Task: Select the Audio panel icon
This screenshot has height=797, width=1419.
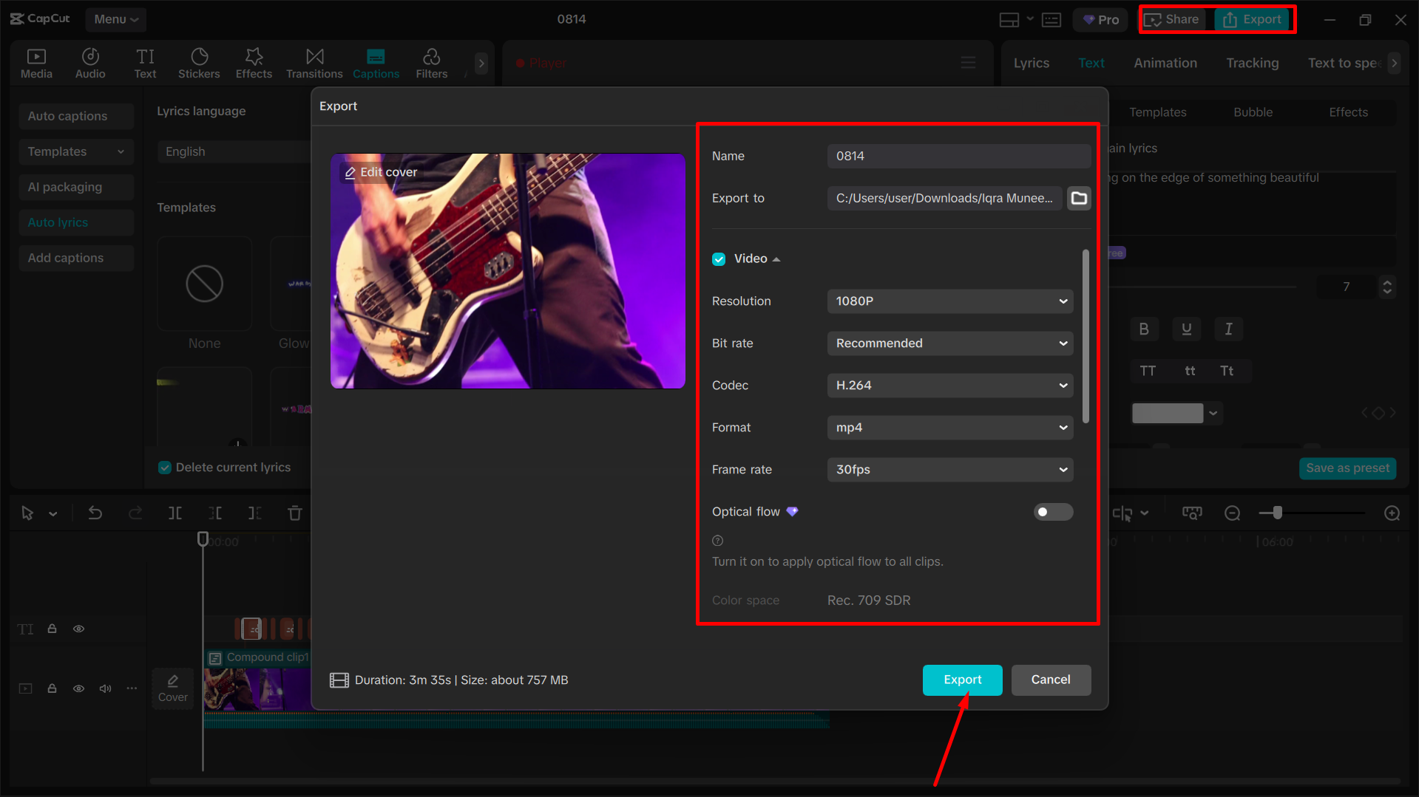Action: coord(90,63)
